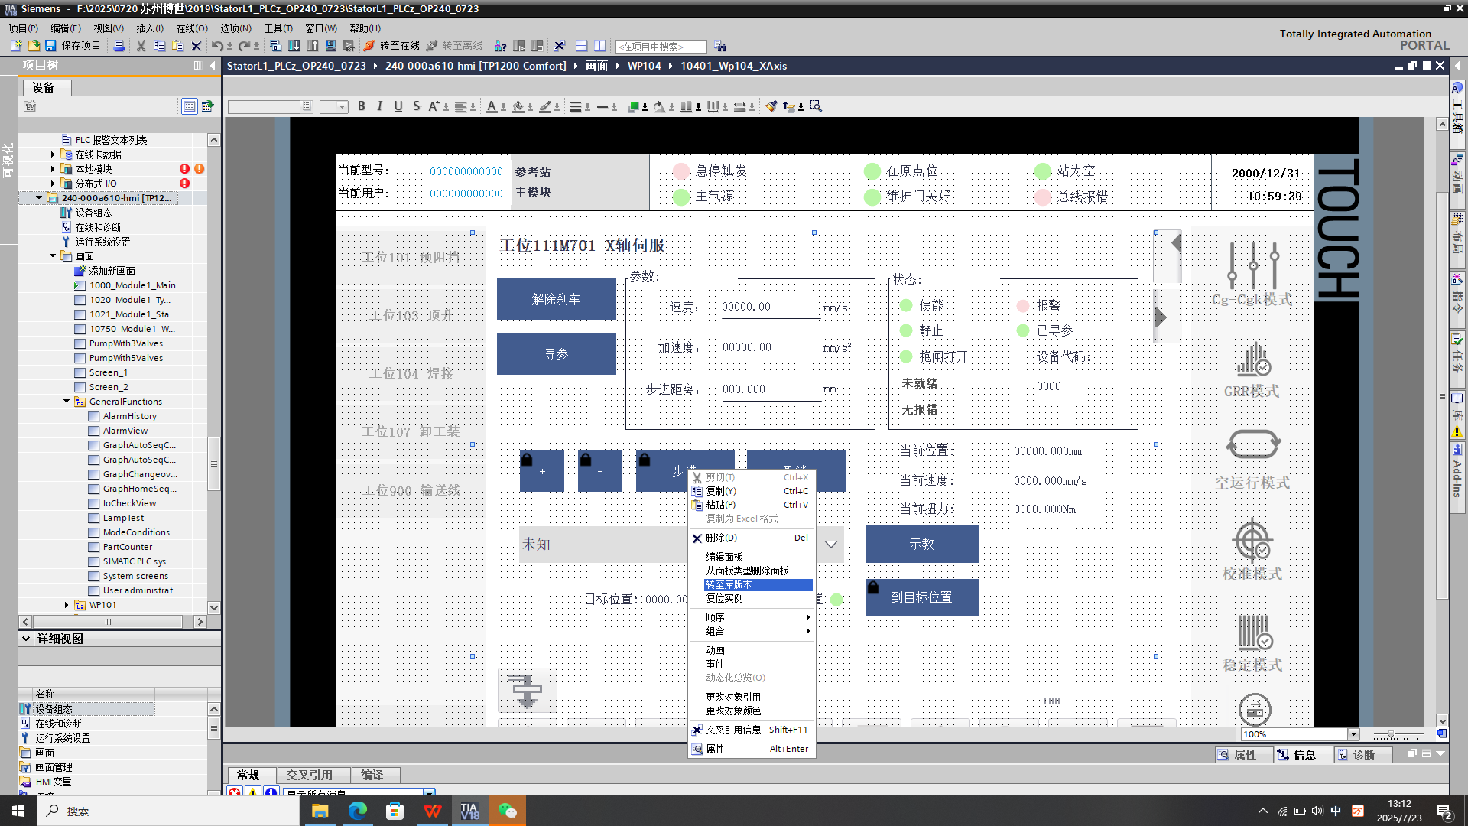Toggle horizontal split of editor area

click(581, 46)
